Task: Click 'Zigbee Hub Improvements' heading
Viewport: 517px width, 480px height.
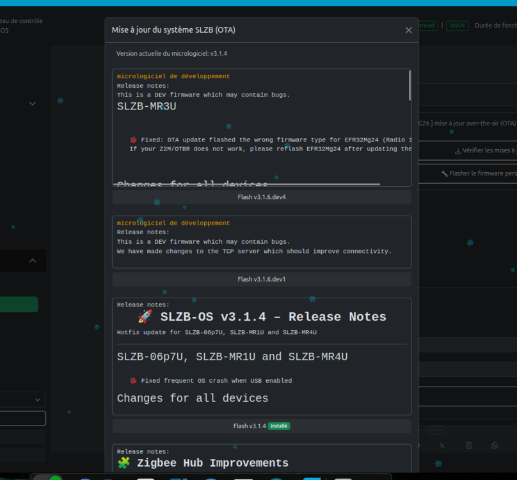Action: pos(212,463)
